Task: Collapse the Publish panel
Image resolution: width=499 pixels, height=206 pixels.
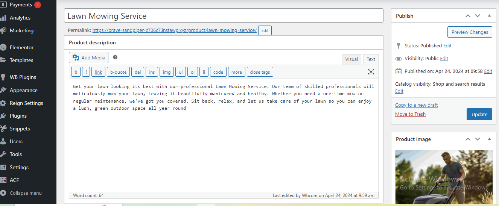Action: point(489,16)
